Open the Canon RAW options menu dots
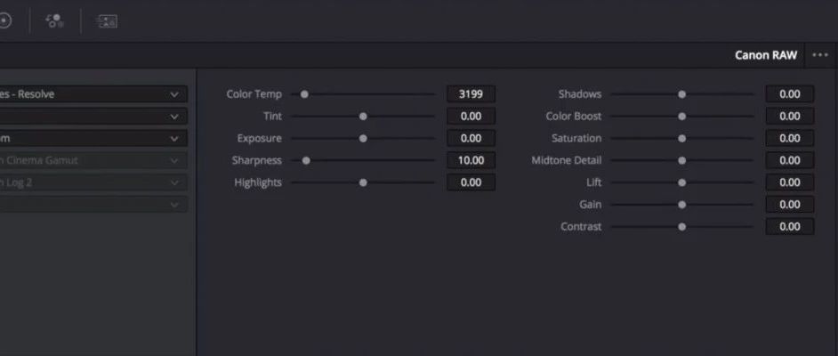Viewport: 838px width, 356px height. 820,55
